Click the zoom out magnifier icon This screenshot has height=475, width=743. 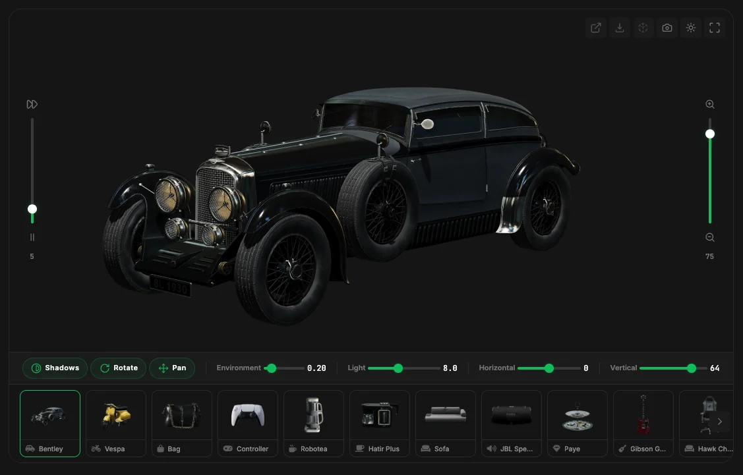coord(710,237)
